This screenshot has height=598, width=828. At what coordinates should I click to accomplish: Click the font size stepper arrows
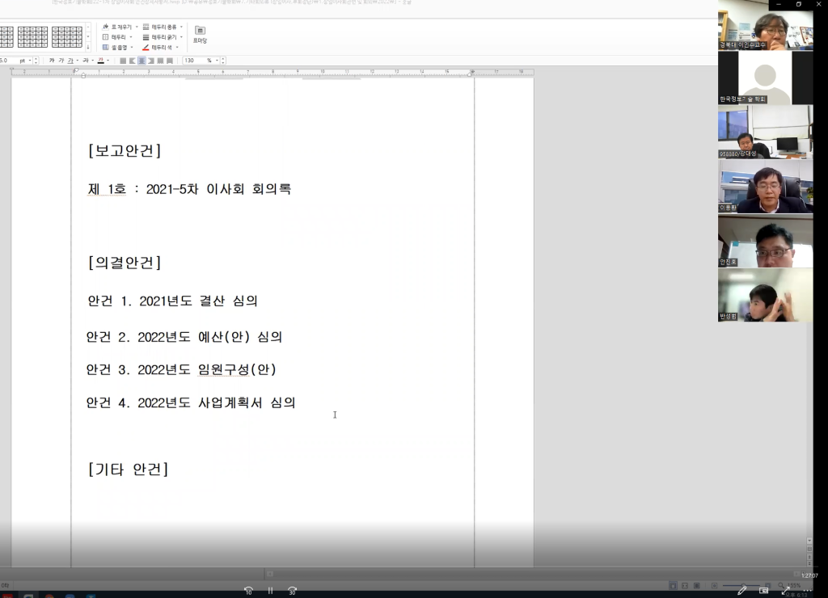[x=36, y=61]
